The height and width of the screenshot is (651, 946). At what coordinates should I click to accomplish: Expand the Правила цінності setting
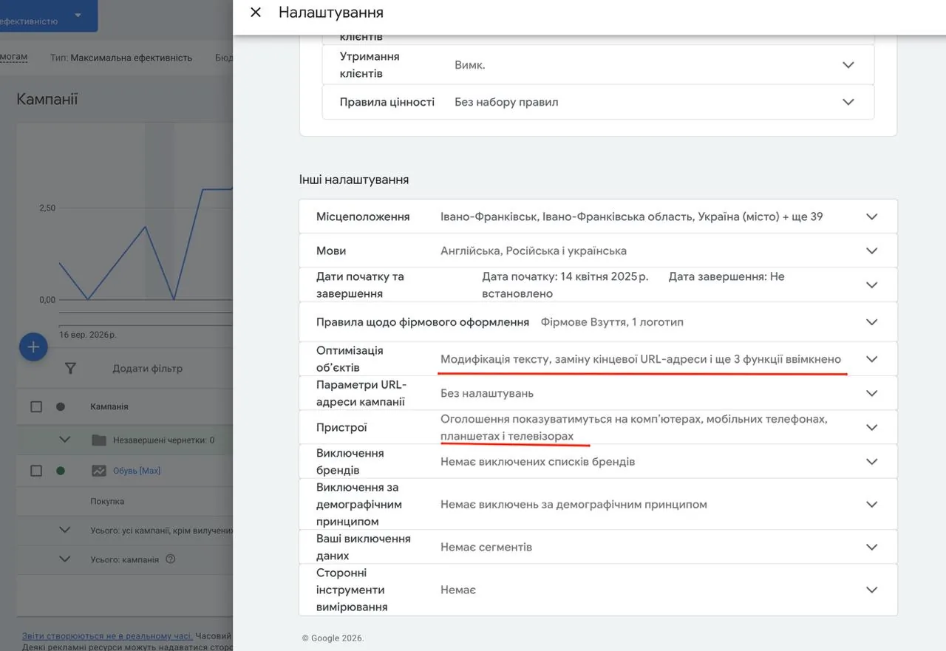pyautogui.click(x=848, y=102)
